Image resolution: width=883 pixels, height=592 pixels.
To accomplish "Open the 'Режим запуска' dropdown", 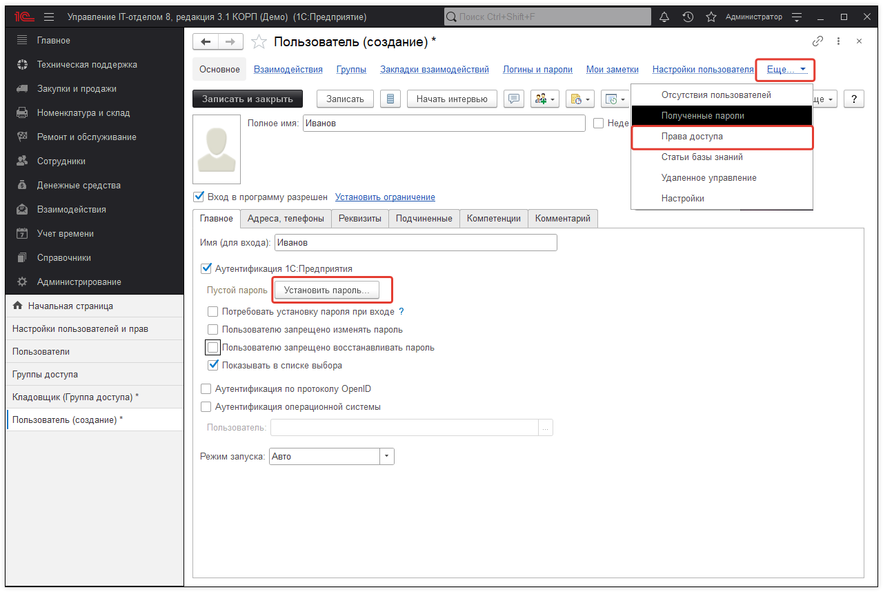I will pyautogui.click(x=386, y=456).
